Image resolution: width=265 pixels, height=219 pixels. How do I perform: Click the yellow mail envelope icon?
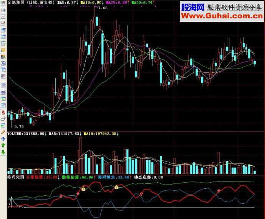coord(3,50)
